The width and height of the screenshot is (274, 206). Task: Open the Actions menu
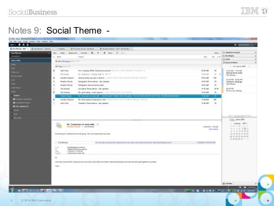(x=32, y=41)
